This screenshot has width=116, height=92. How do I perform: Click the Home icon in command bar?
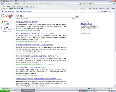tap(80, 9)
